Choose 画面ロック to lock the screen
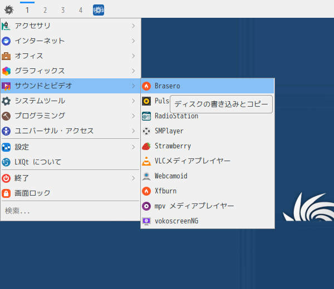Screen dimensions: 334x289 point(71,193)
